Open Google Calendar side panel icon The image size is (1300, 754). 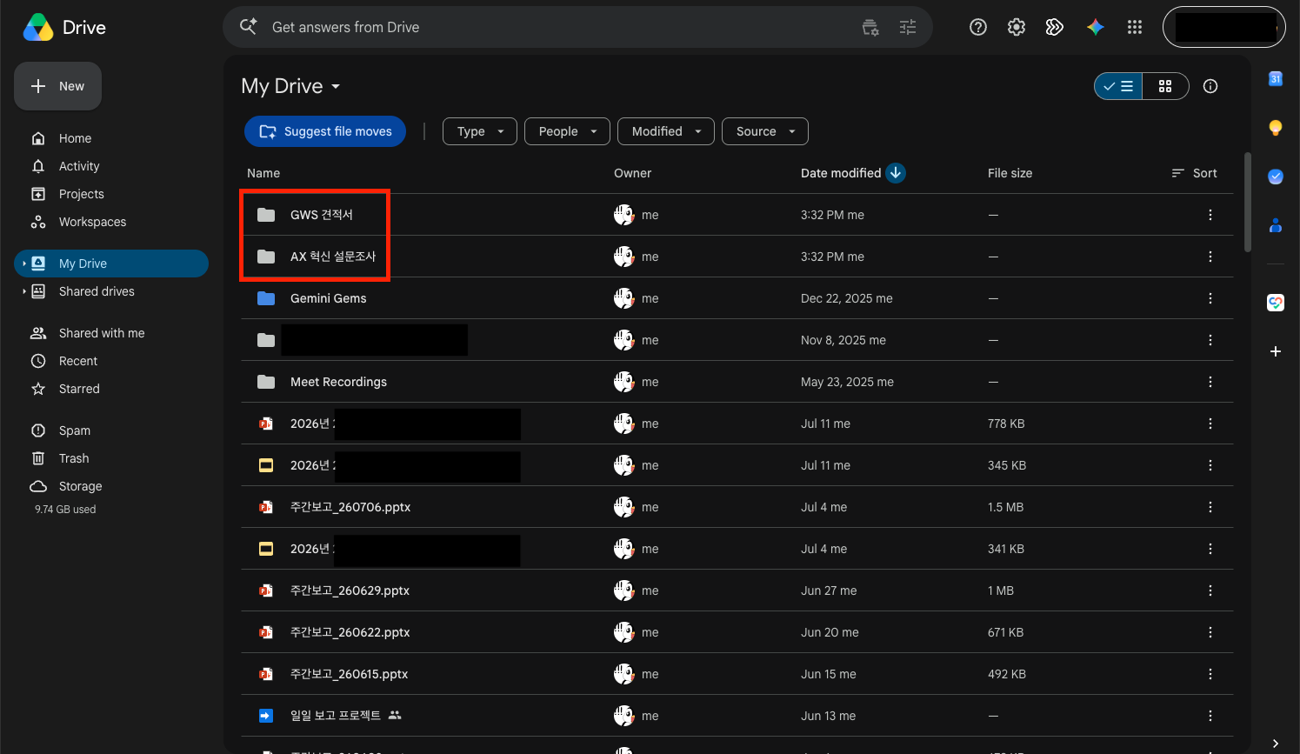pyautogui.click(x=1276, y=79)
